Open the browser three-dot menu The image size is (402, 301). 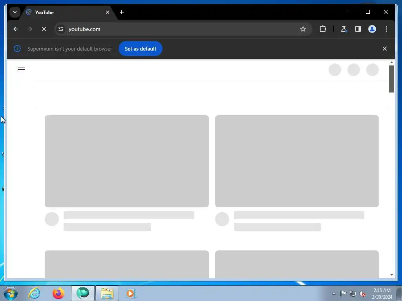(x=386, y=29)
